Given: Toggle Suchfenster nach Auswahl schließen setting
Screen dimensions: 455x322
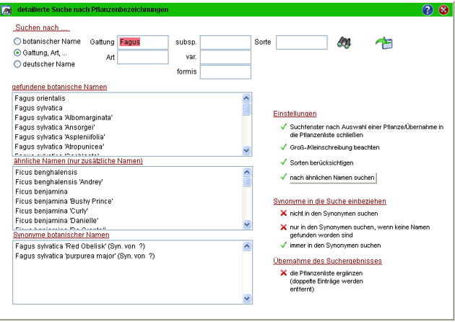Looking at the screenshot, I should pos(284,127).
